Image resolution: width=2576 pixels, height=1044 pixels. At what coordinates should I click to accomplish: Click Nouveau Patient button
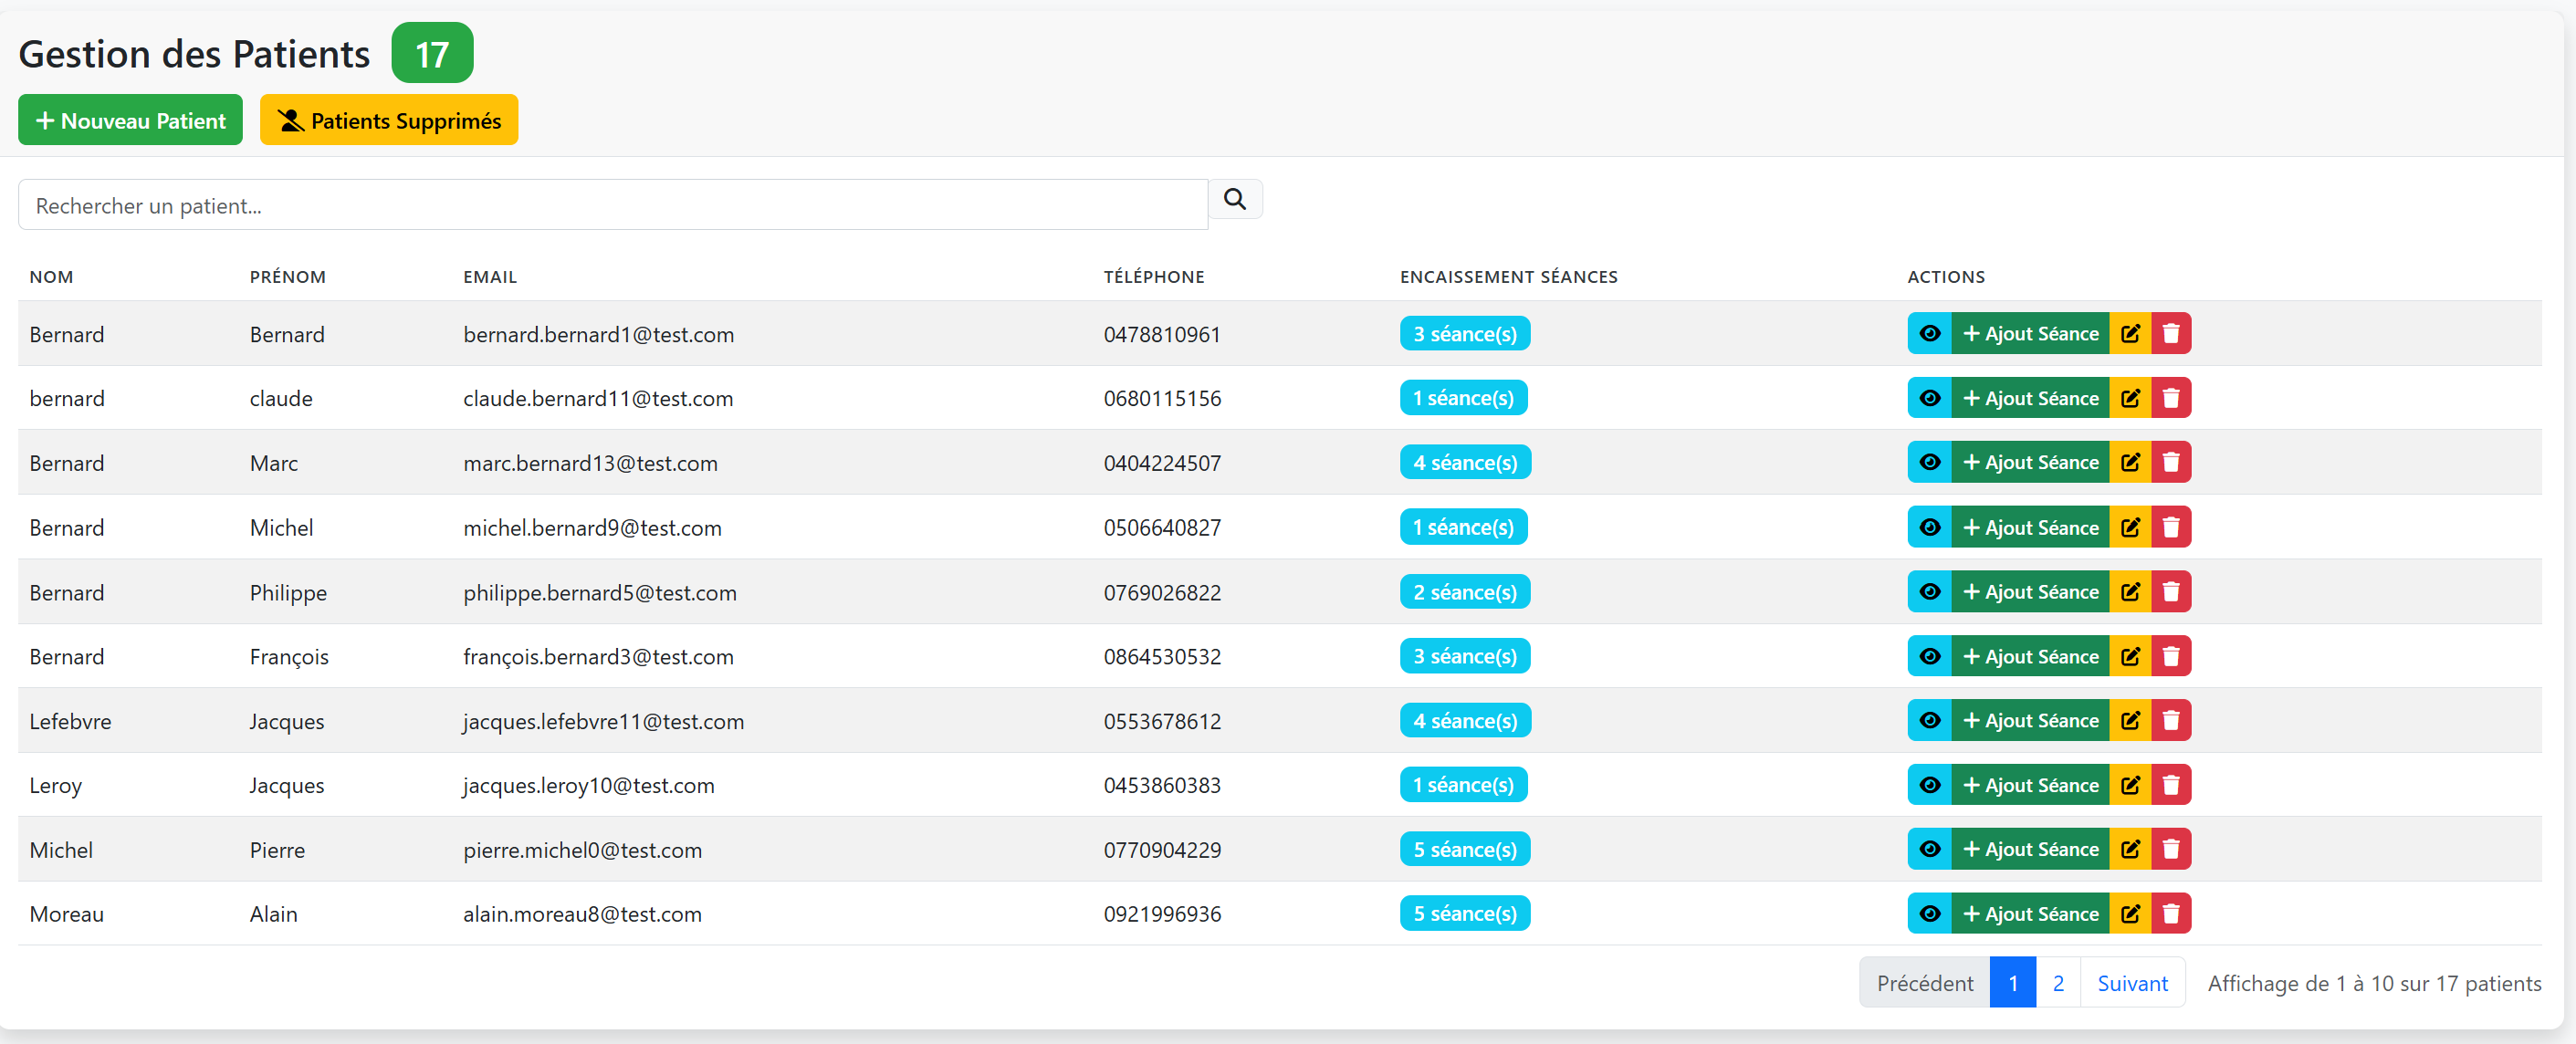[130, 121]
